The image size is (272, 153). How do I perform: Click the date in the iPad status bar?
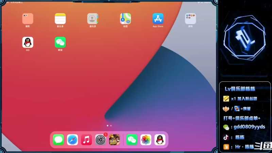[16, 2]
